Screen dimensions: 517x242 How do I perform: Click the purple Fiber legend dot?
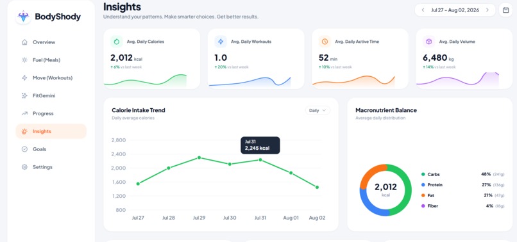click(423, 206)
